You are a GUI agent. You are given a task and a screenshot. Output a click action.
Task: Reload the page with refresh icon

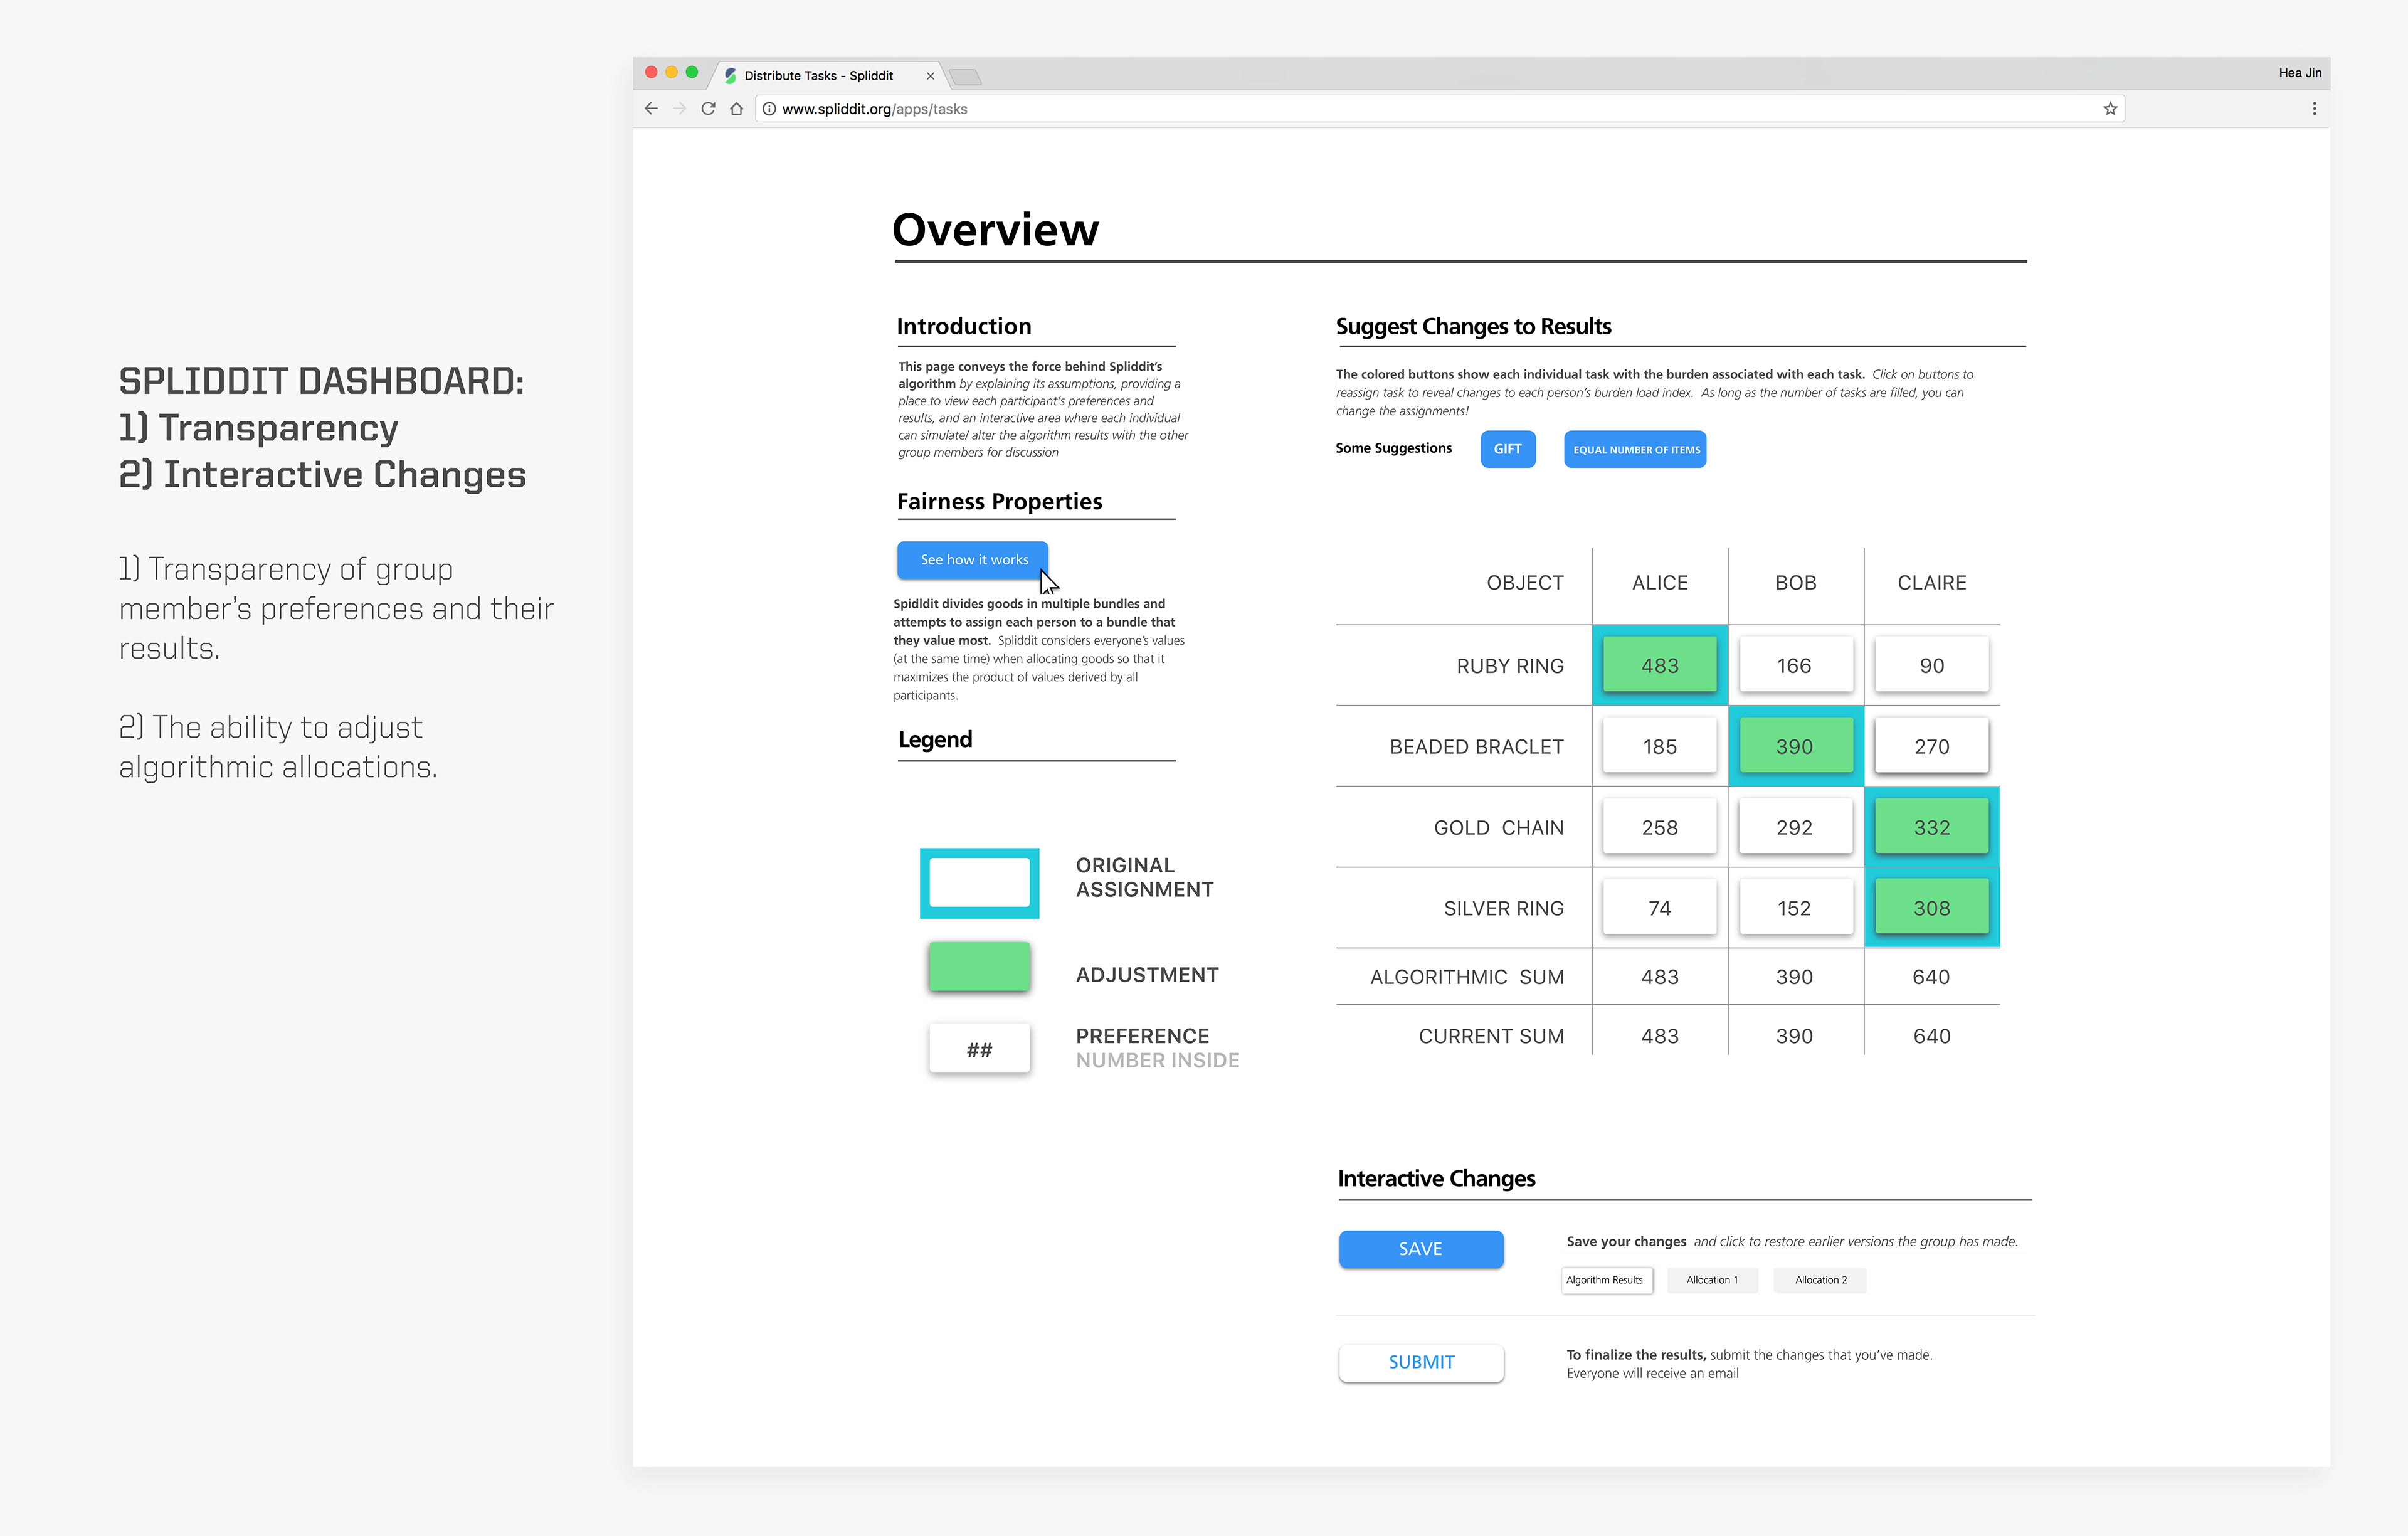(x=708, y=109)
